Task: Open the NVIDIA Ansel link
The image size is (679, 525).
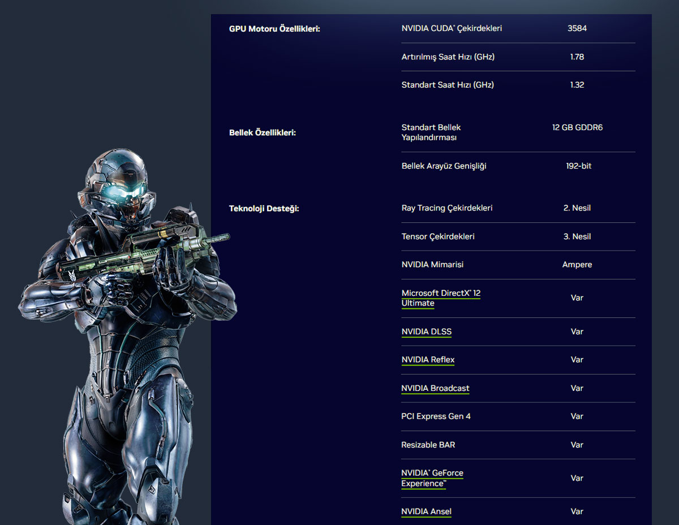Action: 426,511
